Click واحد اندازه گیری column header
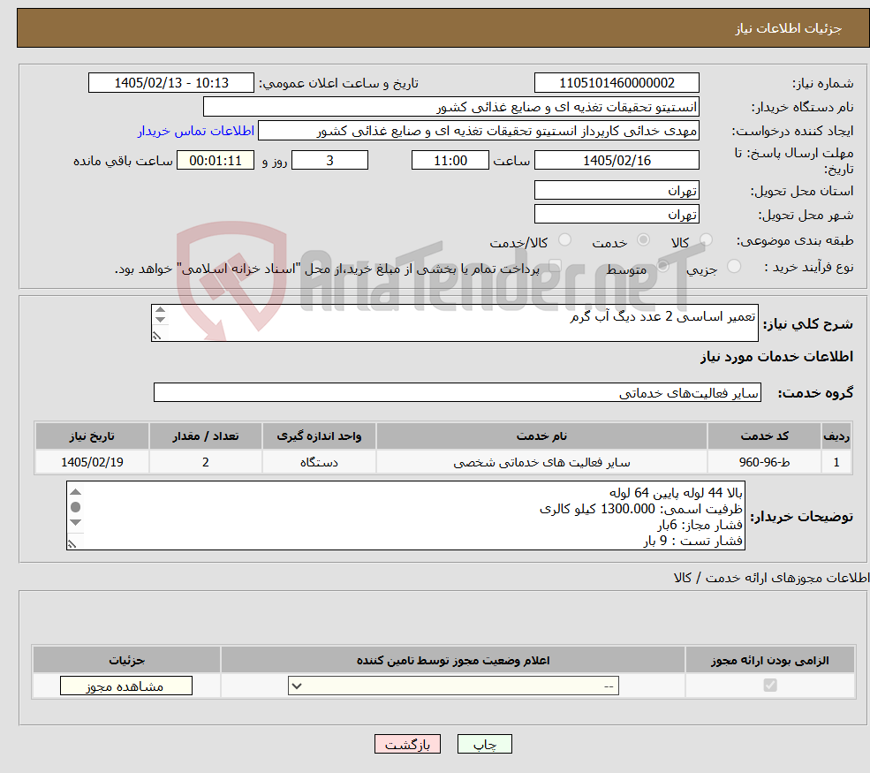The image size is (870, 773). point(319,436)
